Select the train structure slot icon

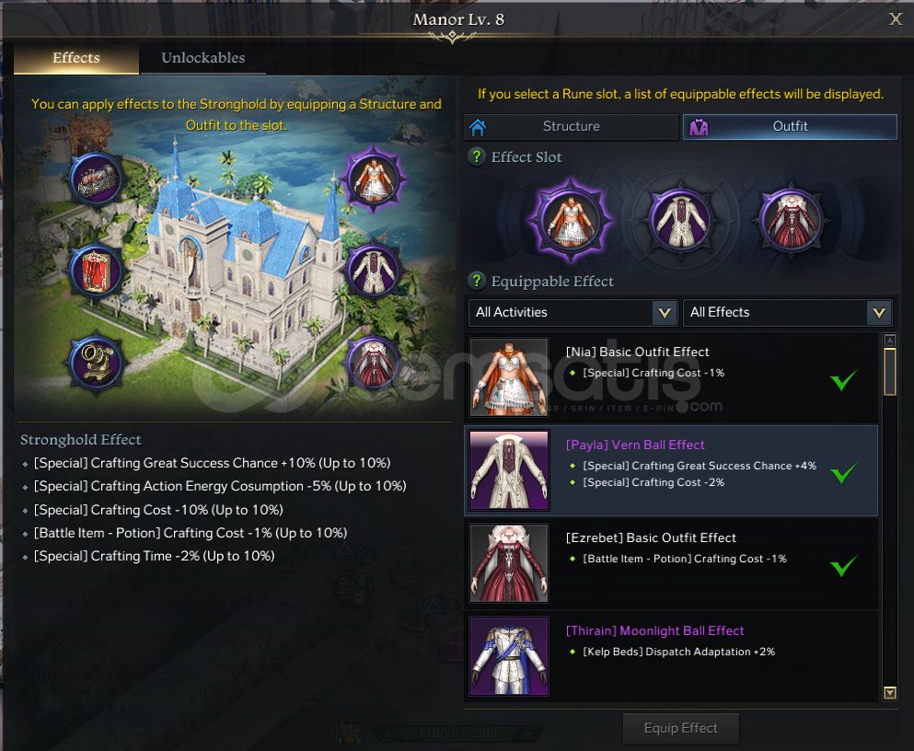click(96, 179)
